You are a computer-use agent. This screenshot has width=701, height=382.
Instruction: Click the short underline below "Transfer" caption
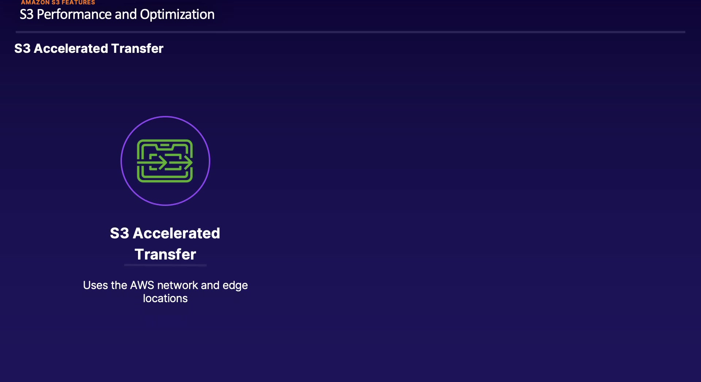point(165,265)
